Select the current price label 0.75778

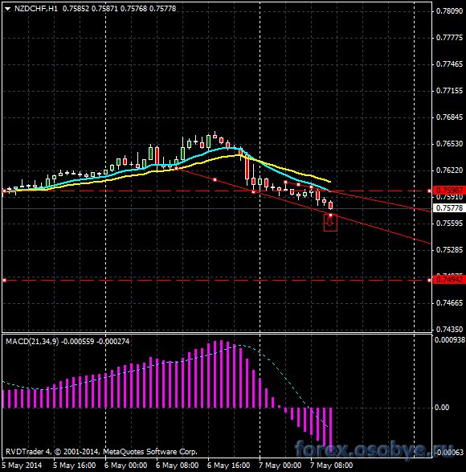click(x=449, y=208)
